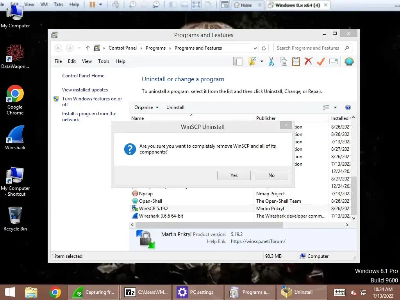The width and height of the screenshot is (400, 300).
Task: Expand the address bar history dropdown
Action: 255,48
